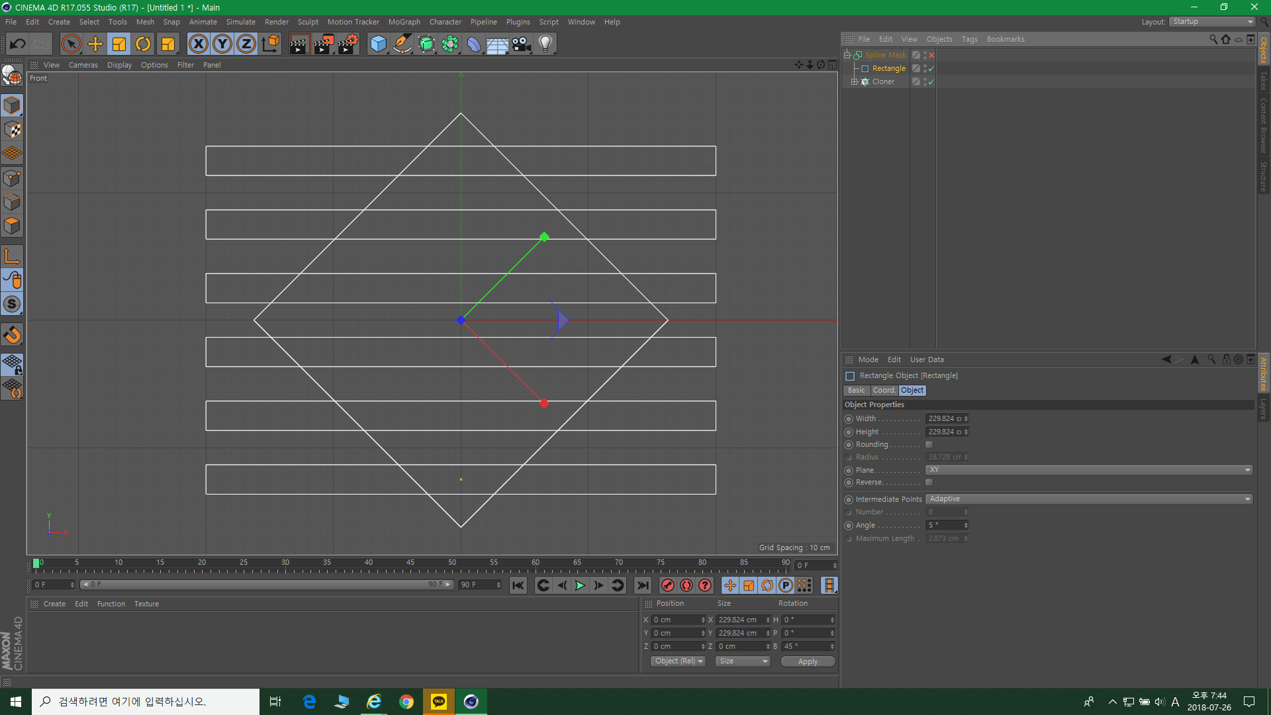1271x715 pixels.
Task: Switch to Points mode
Action: [12, 178]
